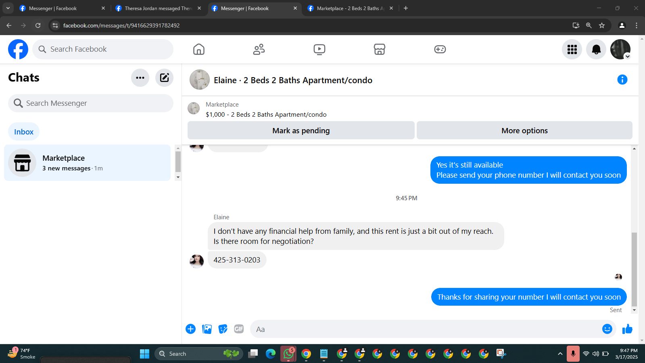Viewport: 645px width, 363px height.
Task: Choose a GIF icon
Action: point(239,329)
